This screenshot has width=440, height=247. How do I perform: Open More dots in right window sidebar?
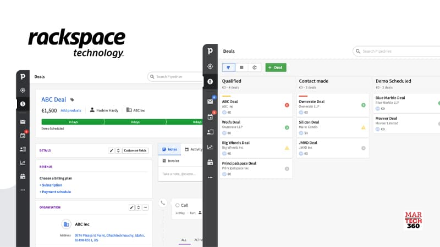point(210,177)
